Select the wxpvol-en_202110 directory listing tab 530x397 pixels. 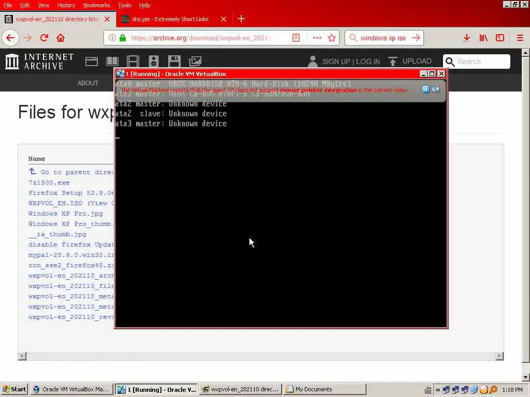point(56,19)
